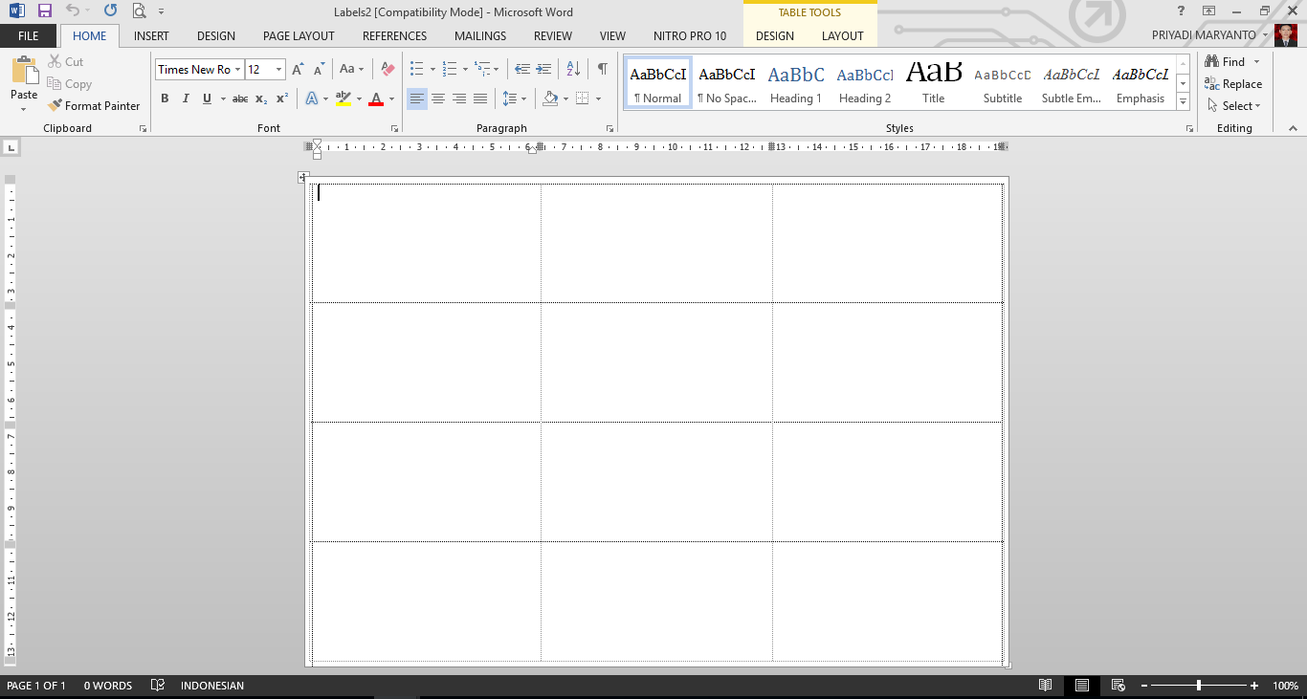Screen dimensions: 1307x699
Task: Activate the Format Painter tool
Action: [x=94, y=105]
